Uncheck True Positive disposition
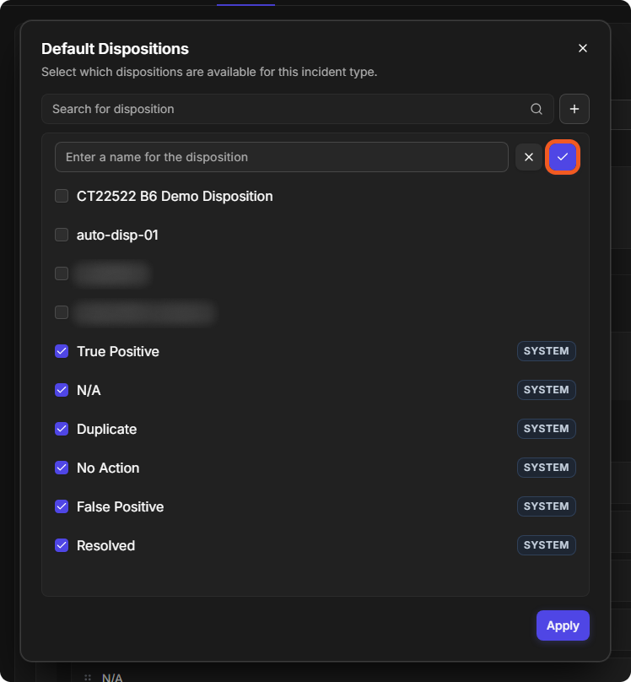 tap(62, 351)
